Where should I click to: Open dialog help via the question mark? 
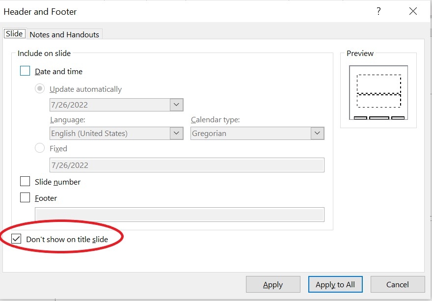click(378, 11)
